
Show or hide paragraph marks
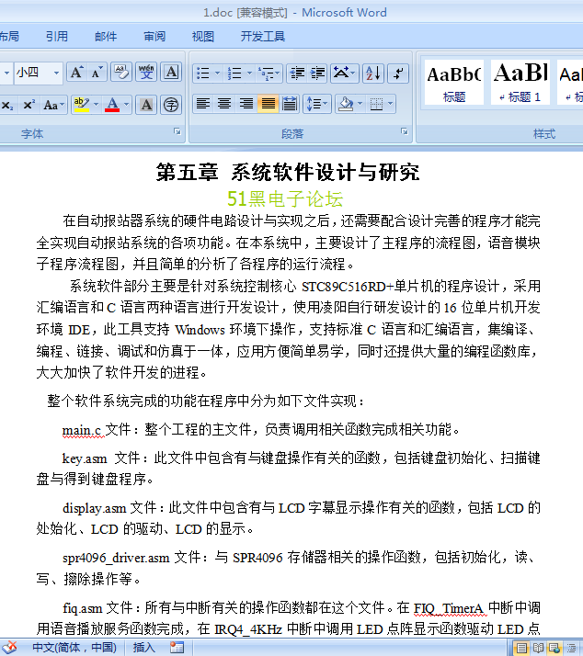[x=398, y=74]
